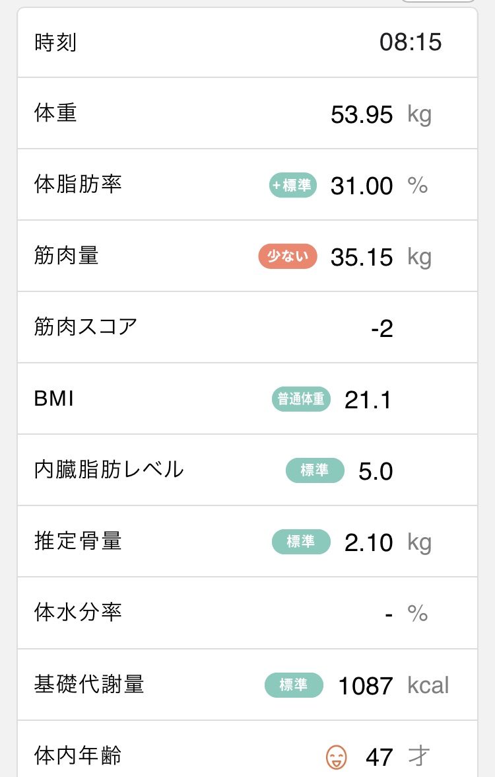Click the 08:15 time value
The image size is (495, 777).
tap(411, 42)
